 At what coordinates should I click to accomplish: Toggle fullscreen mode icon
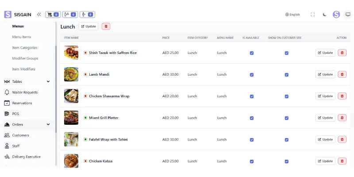[313, 15]
